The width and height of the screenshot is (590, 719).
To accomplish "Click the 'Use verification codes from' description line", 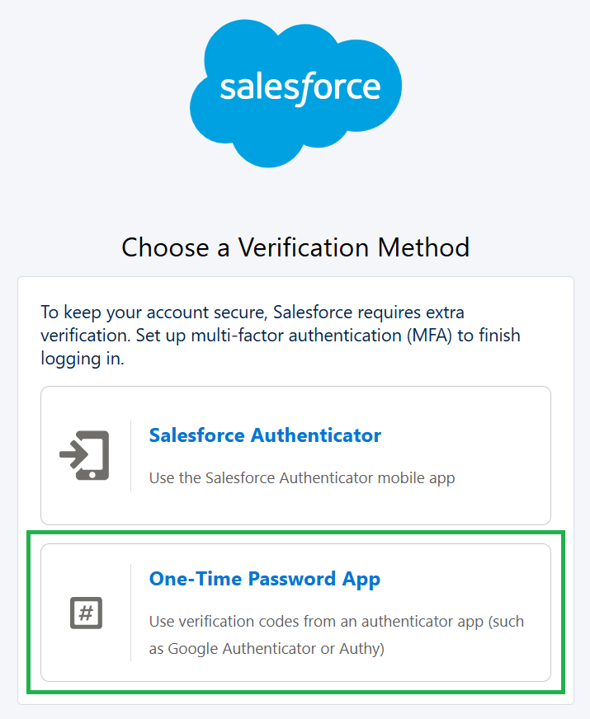I will click(x=337, y=622).
